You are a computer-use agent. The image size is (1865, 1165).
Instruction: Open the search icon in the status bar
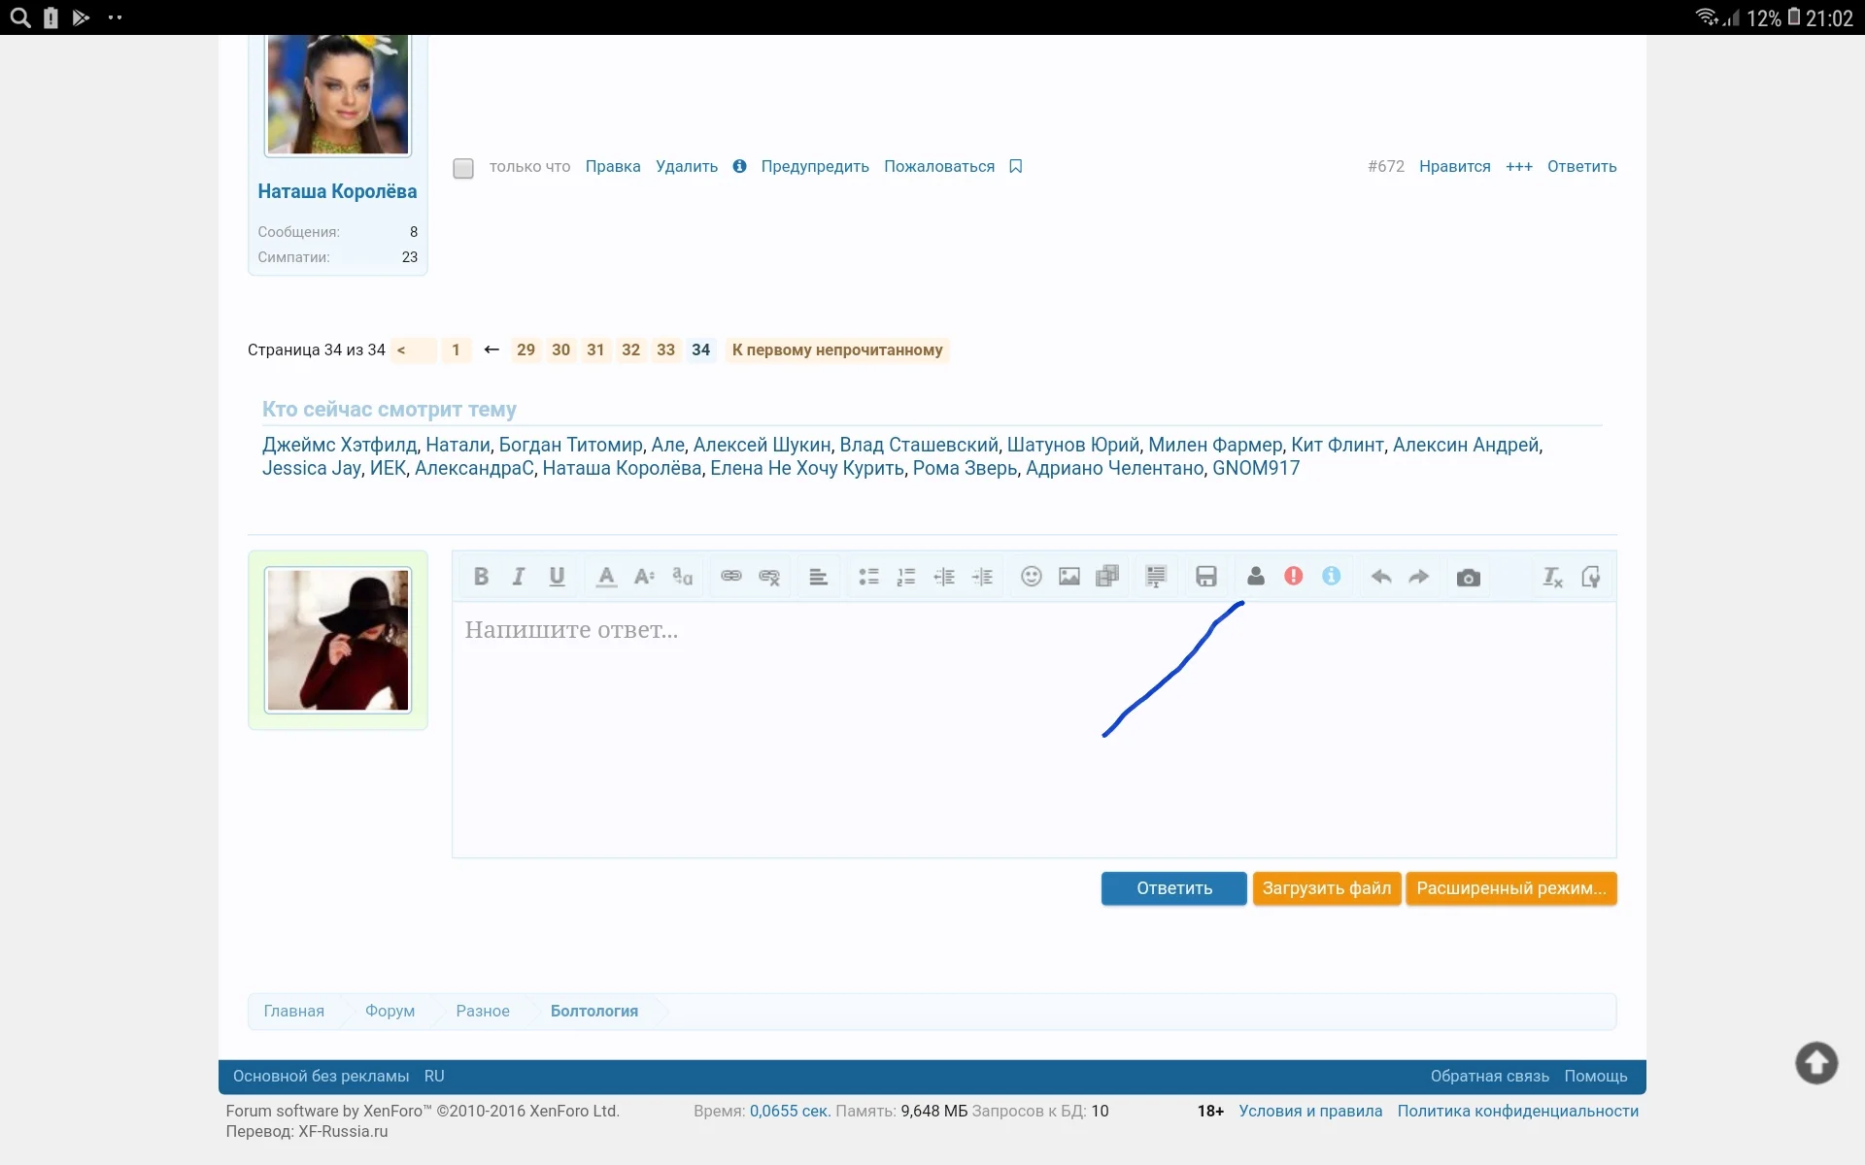[19, 17]
